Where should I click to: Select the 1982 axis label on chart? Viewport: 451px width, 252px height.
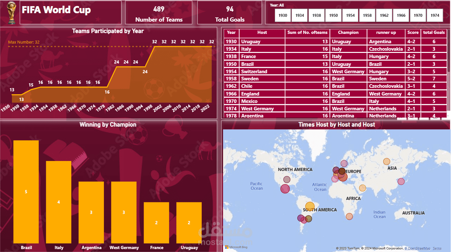pyautogui.click(x=110, y=107)
